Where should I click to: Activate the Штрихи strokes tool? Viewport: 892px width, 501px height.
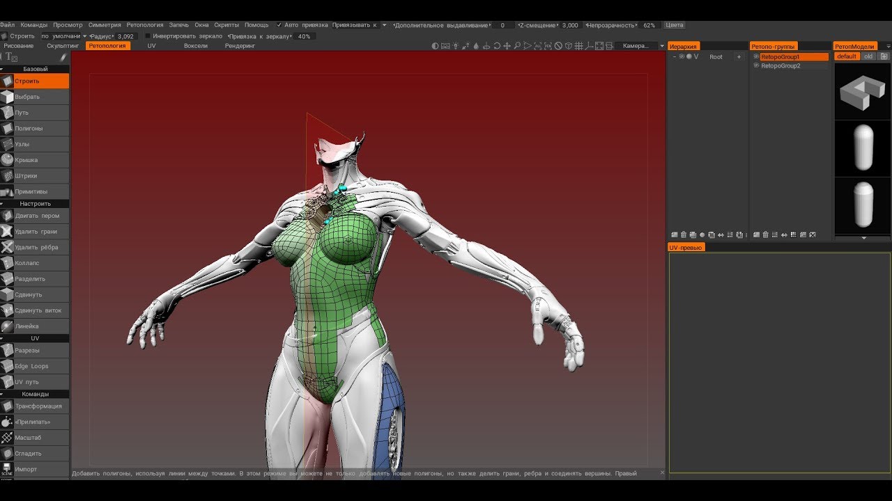[35, 176]
